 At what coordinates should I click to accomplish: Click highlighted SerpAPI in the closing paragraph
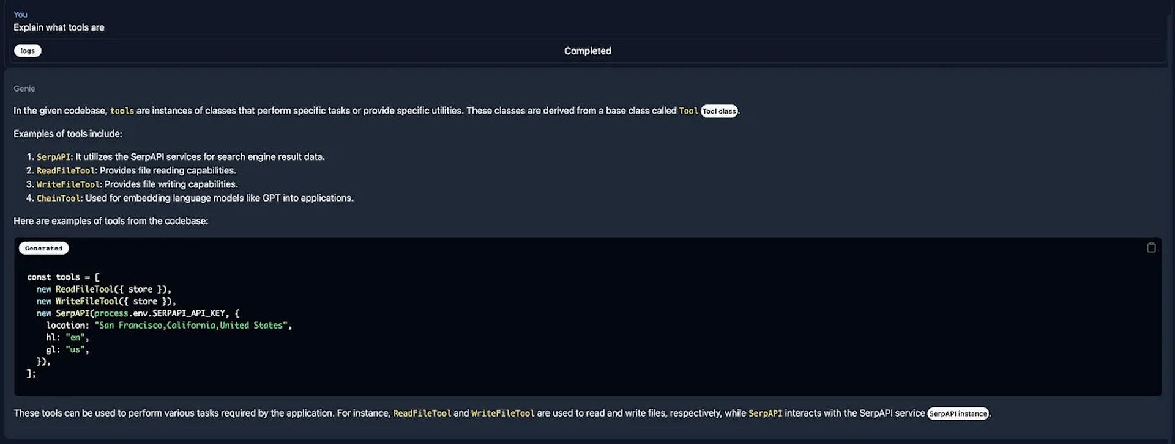pos(765,413)
